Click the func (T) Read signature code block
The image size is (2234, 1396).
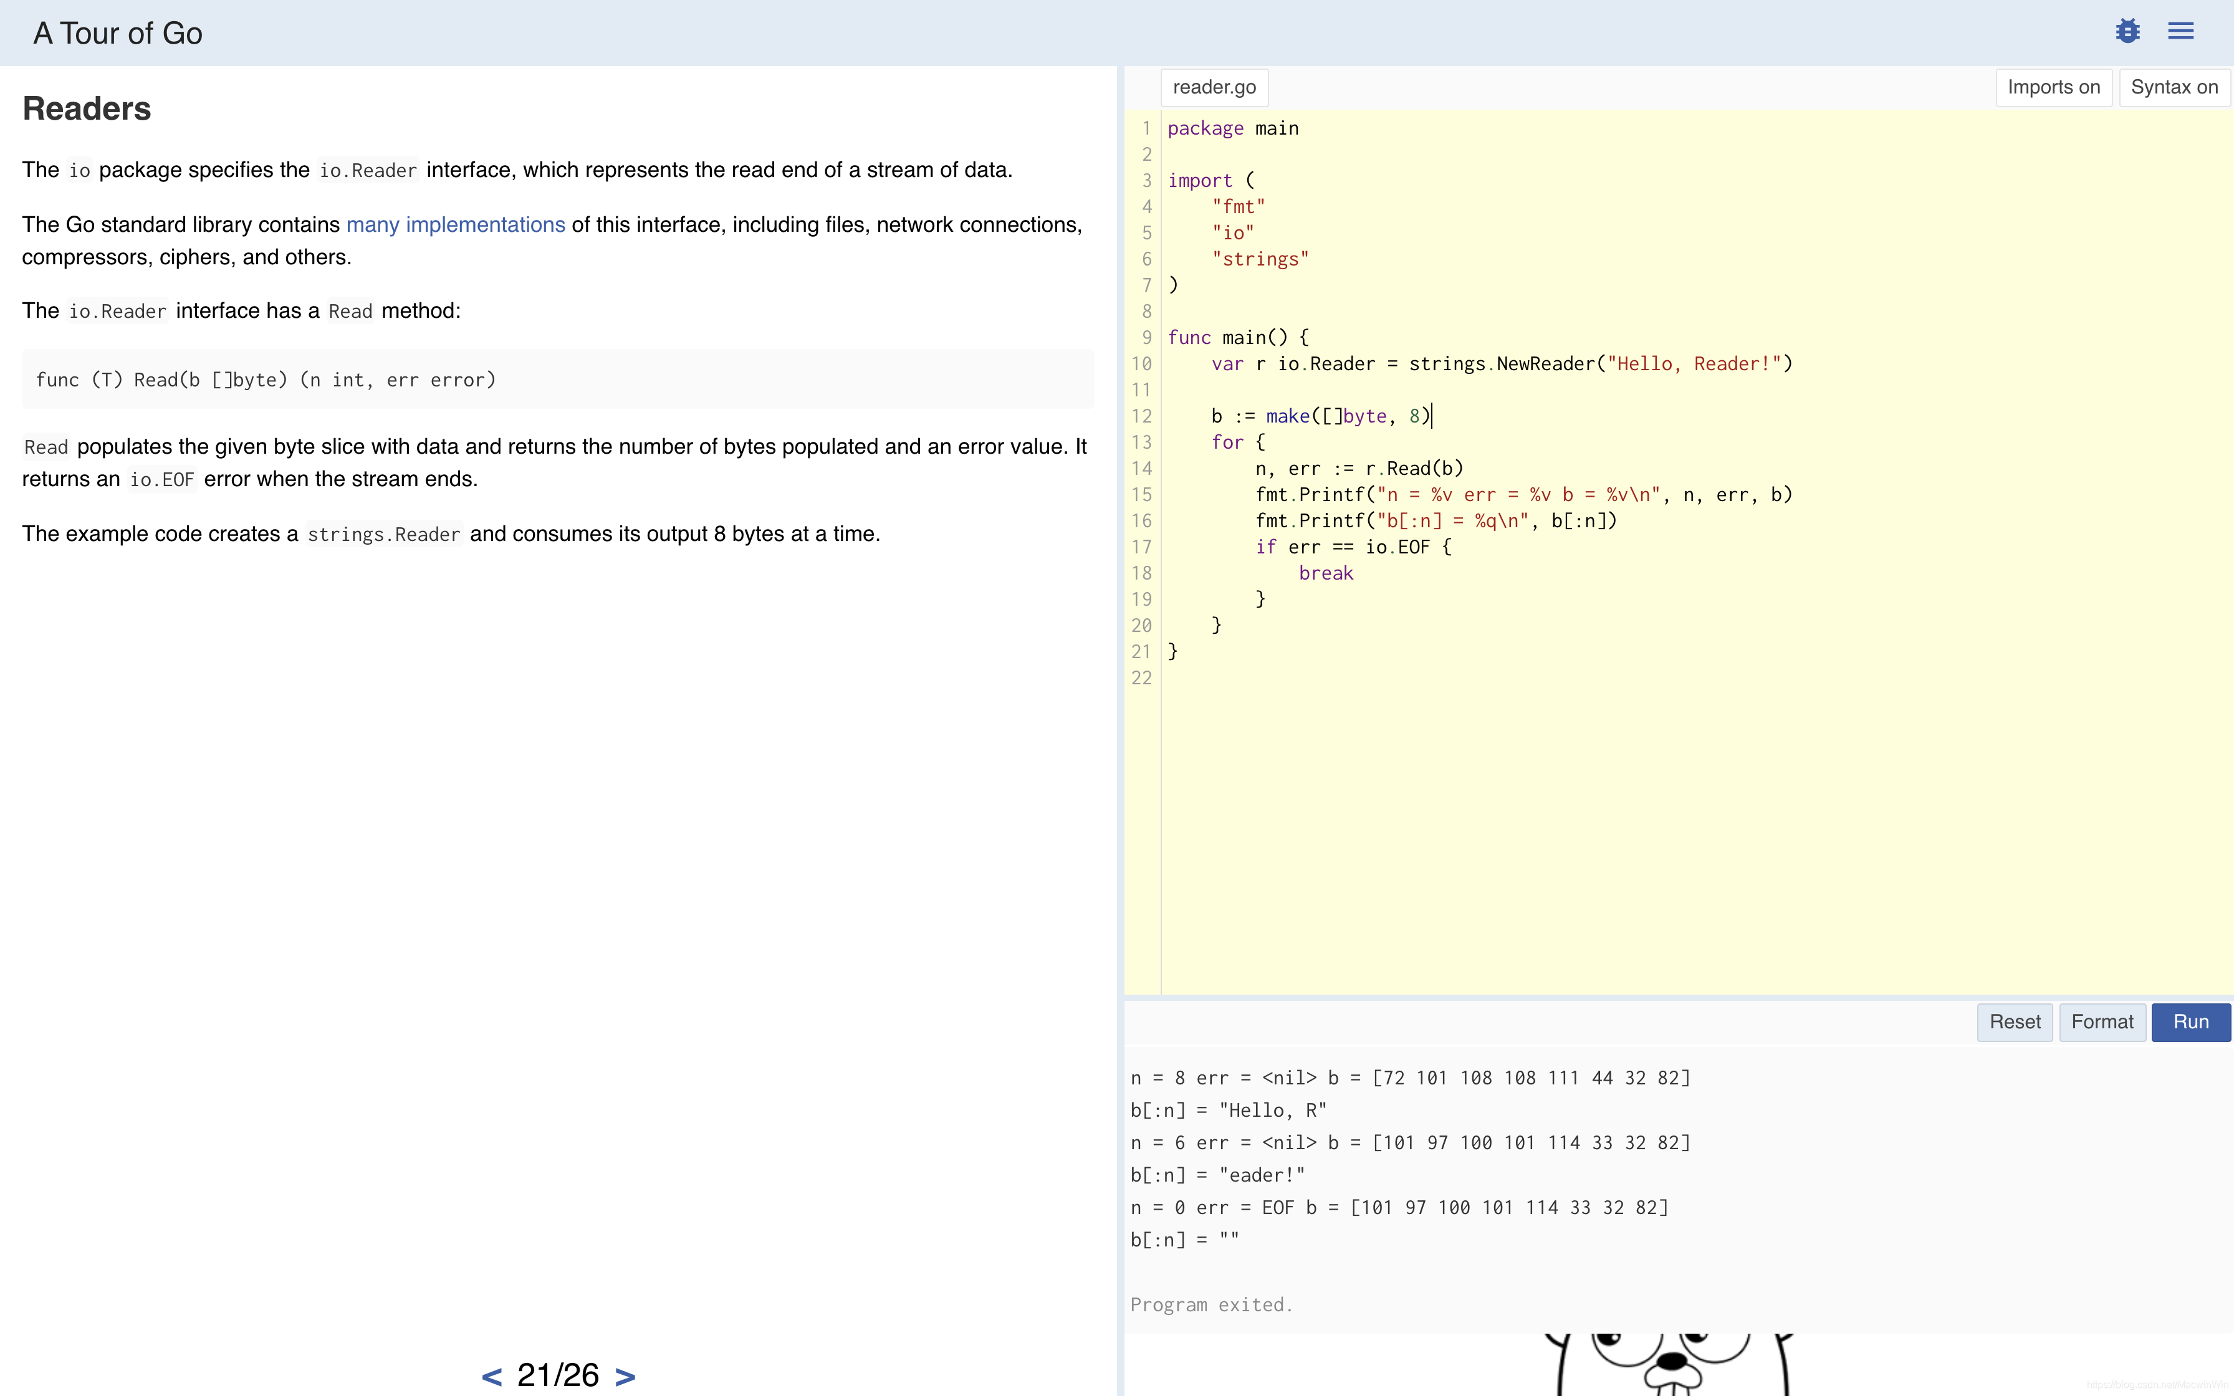pos(558,380)
